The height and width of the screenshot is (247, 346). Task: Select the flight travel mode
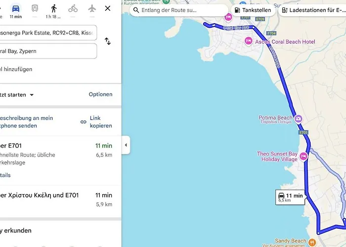coord(92,8)
